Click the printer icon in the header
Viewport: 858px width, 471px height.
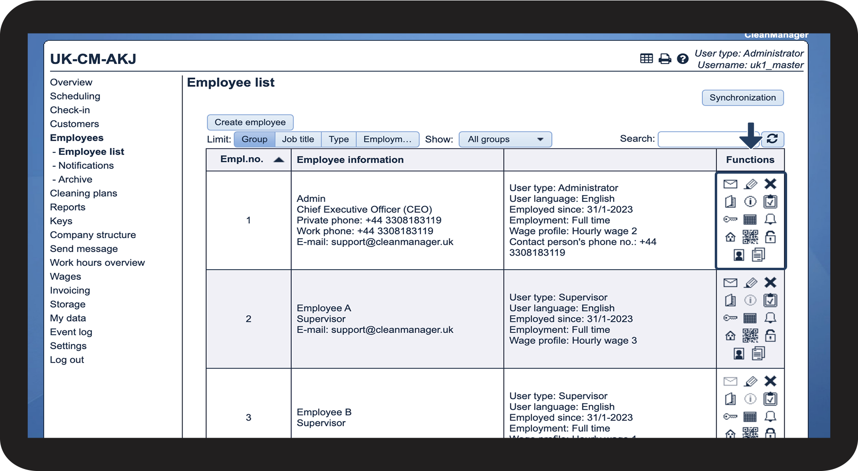pos(665,59)
